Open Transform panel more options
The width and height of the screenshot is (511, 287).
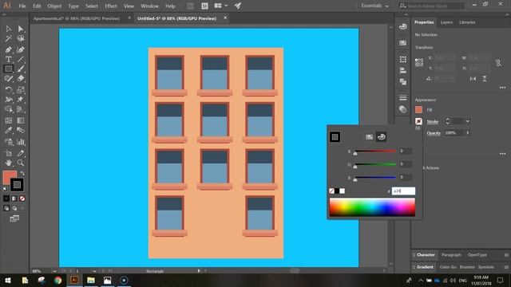tap(502, 88)
